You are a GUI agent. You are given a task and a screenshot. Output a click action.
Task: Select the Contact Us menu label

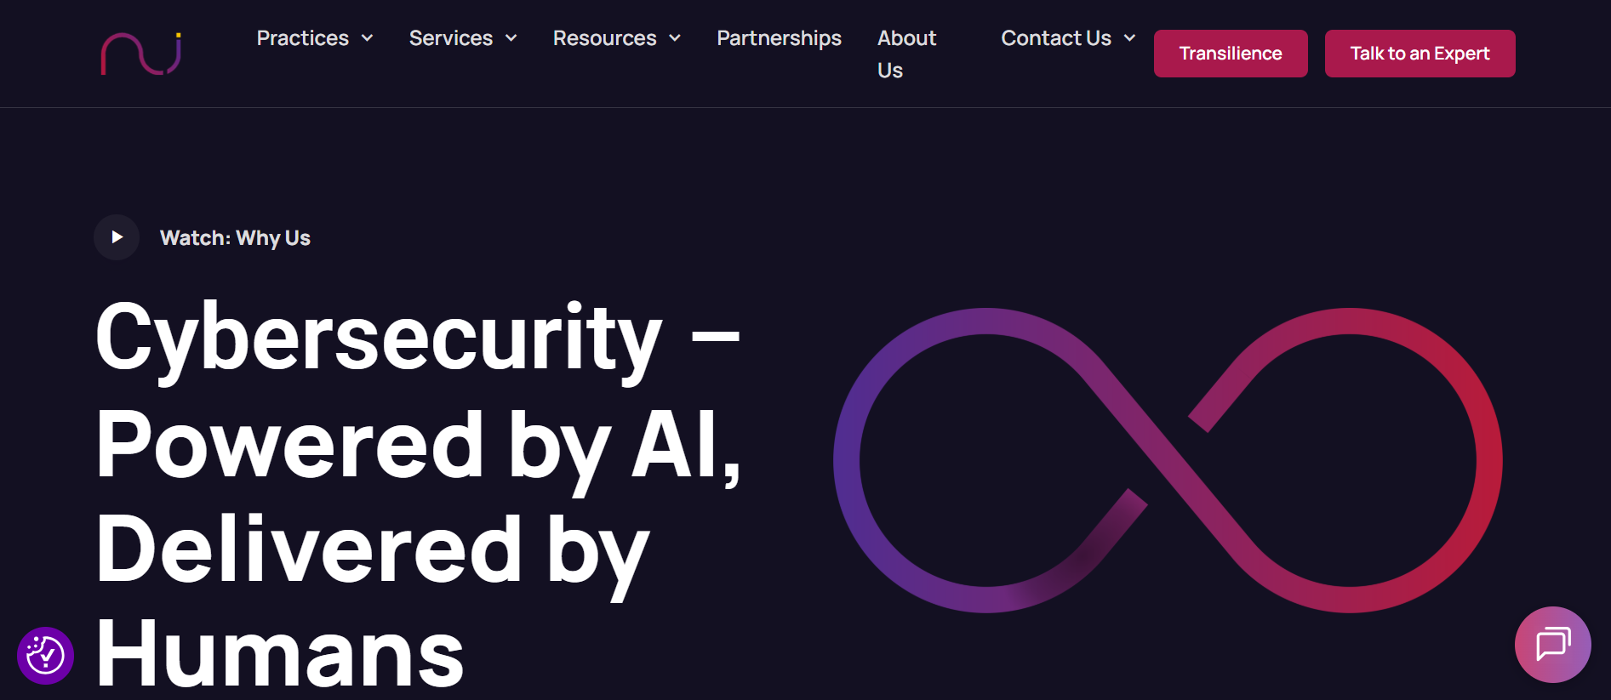1056,38
